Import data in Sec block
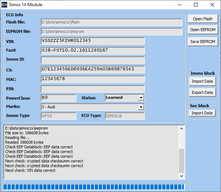 coord(202,113)
